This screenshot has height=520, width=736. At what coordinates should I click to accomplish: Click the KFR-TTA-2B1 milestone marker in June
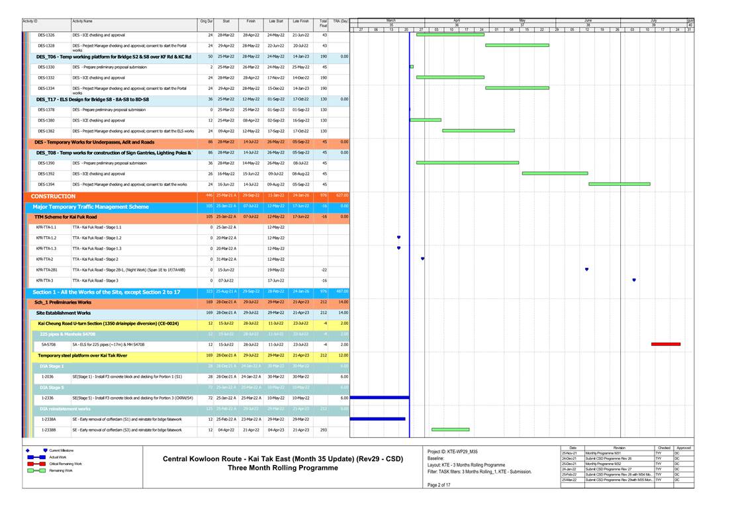[x=587, y=270]
